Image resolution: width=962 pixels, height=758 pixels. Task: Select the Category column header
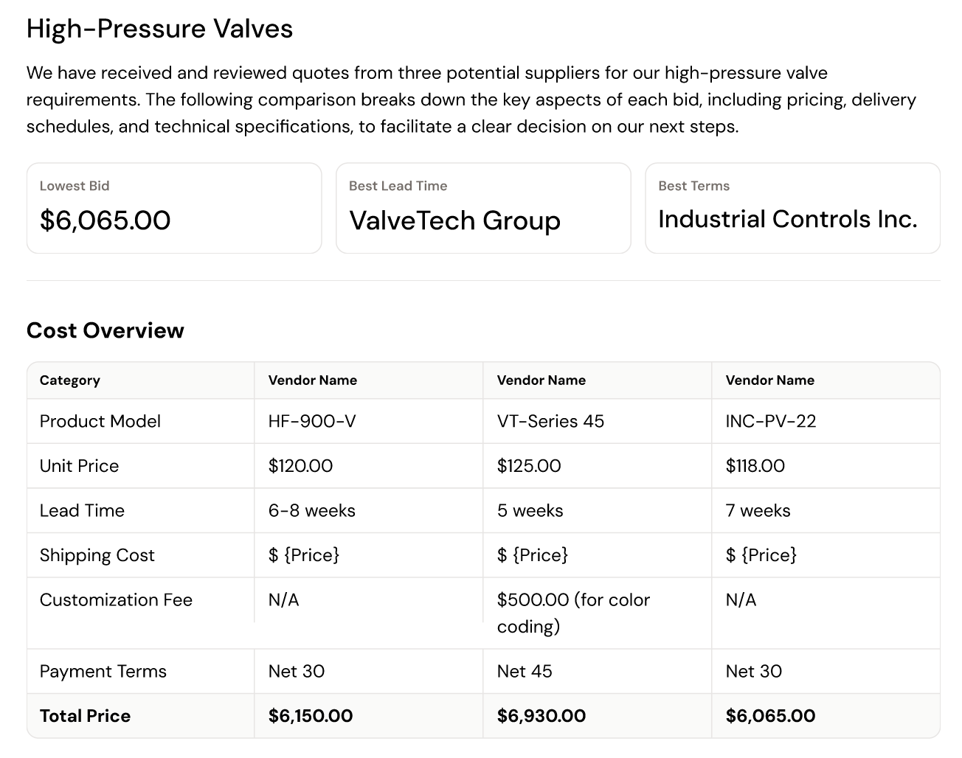click(70, 380)
